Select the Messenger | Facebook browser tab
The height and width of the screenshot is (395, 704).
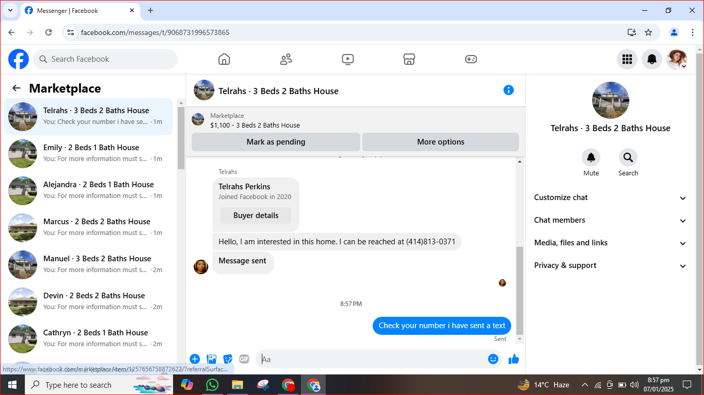point(80,10)
